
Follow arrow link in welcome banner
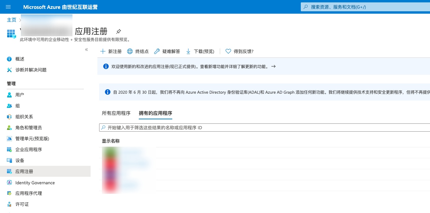[273, 66]
